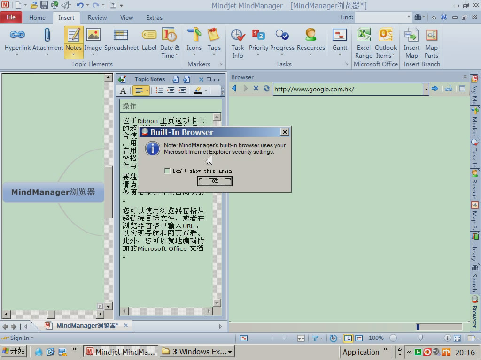
Task: Refresh the page in the Browser pane
Action: pos(266,89)
